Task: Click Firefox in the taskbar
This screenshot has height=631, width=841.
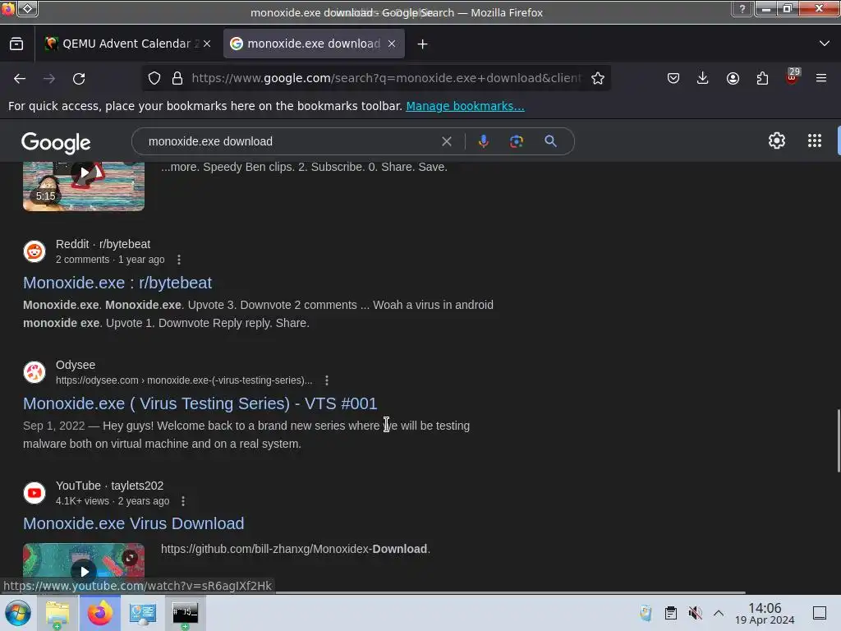Action: click(99, 613)
